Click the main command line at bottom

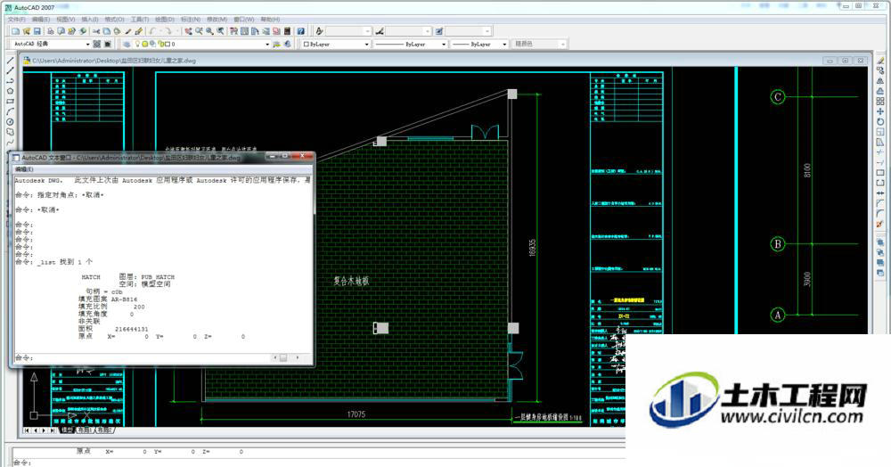pos(318,463)
